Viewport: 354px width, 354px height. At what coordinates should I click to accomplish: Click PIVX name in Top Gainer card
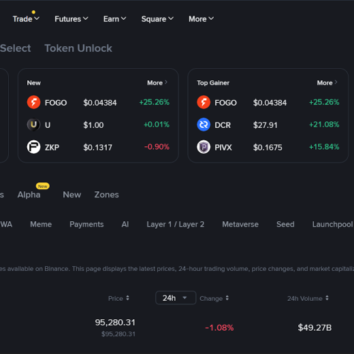point(223,148)
